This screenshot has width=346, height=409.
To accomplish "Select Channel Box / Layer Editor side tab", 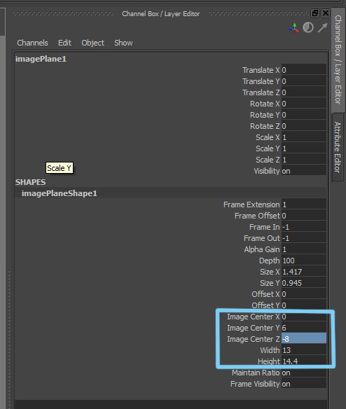I will point(338,60).
